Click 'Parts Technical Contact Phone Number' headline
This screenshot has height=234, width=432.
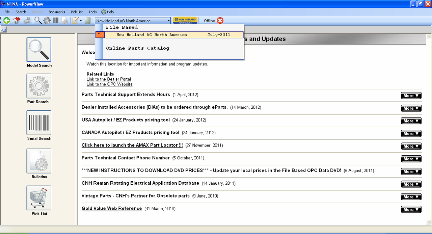tap(126, 158)
